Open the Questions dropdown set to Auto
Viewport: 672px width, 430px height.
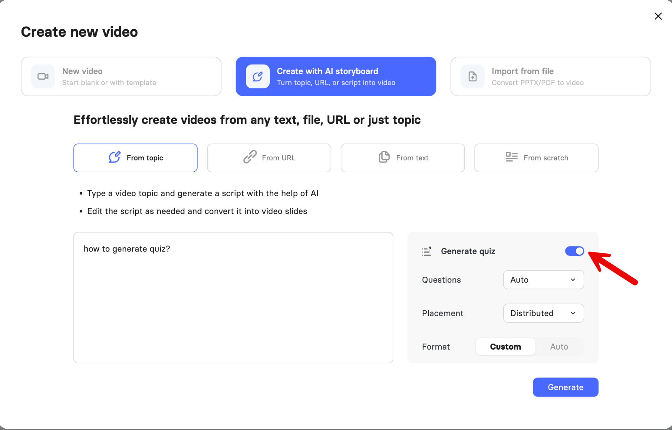[543, 280]
